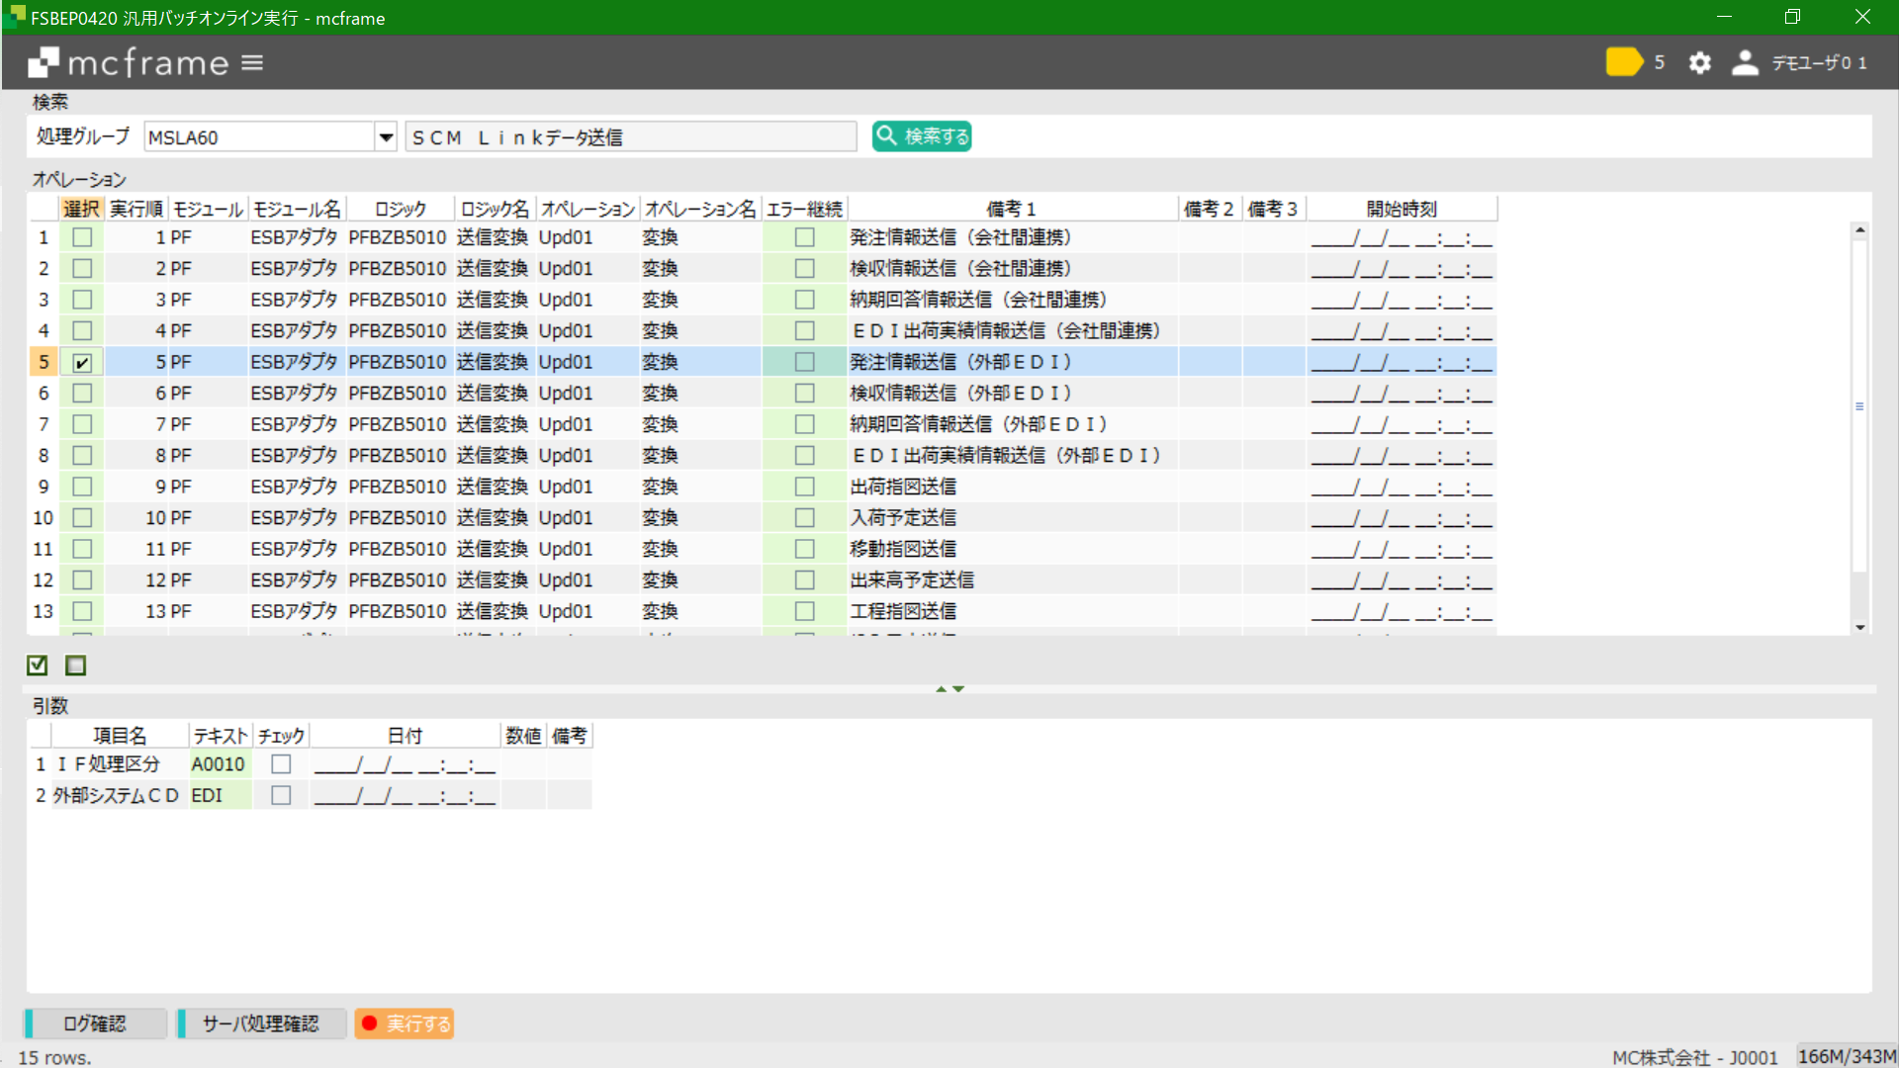Deselect all operations using uncheck-all icon
Image resolution: width=1899 pixels, height=1068 pixels.
tap(75, 665)
